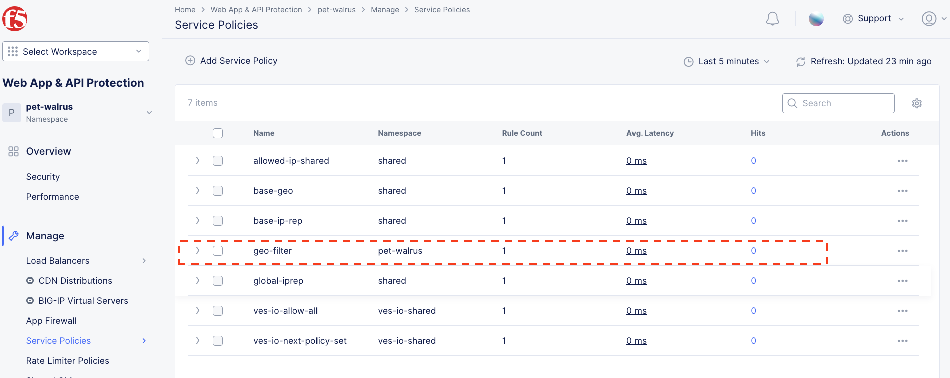The width and height of the screenshot is (950, 378).
Task: Open CDN Distributions in the sidebar
Action: (75, 281)
